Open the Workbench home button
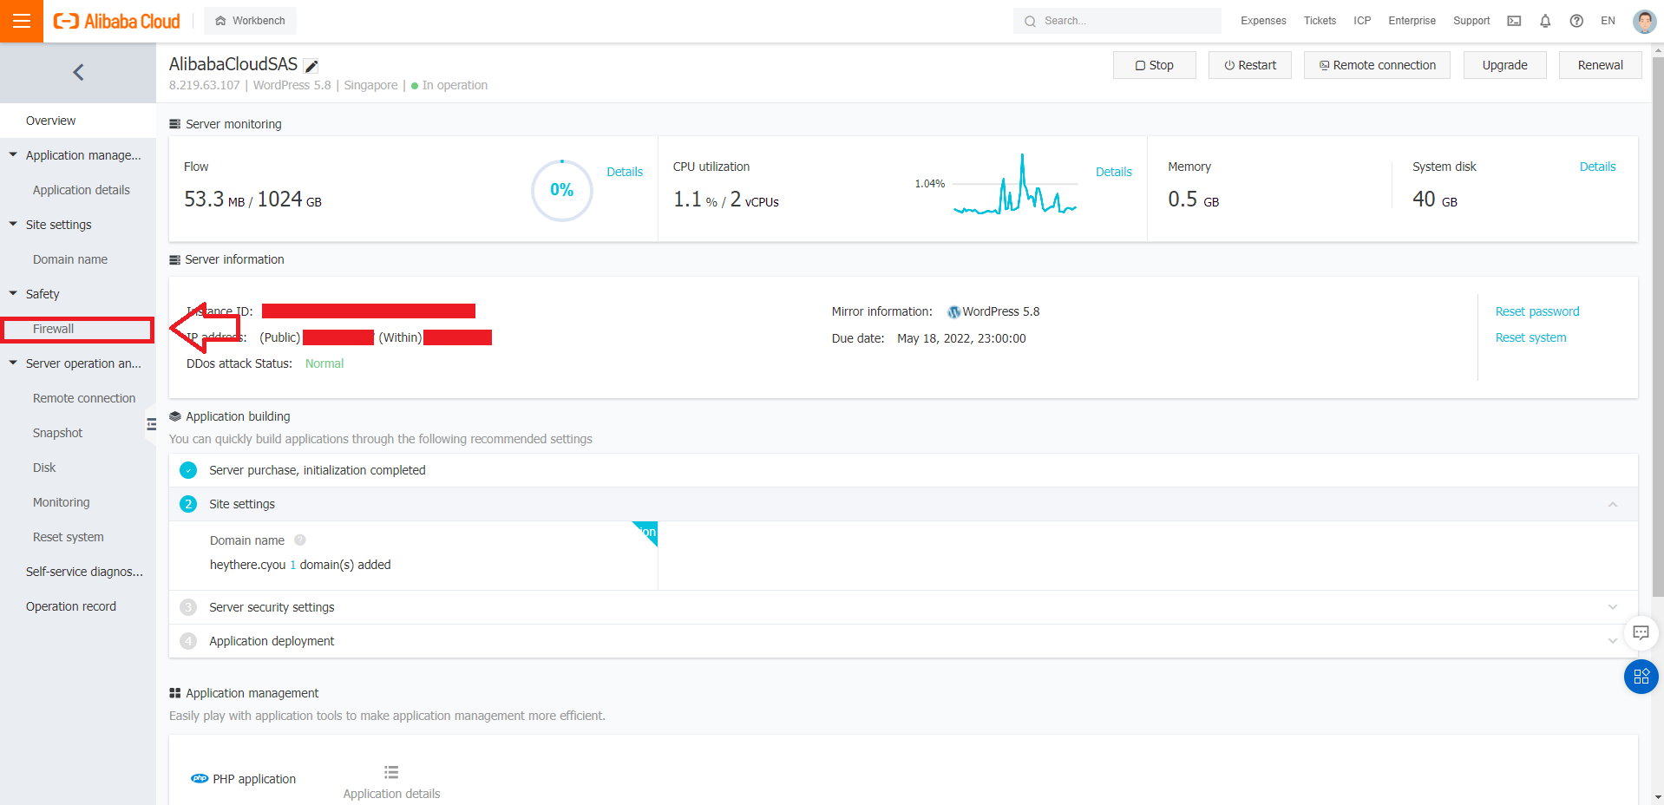Screen dimensions: 1664x805 point(250,21)
